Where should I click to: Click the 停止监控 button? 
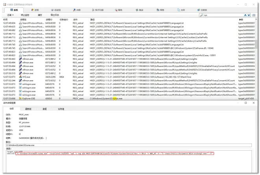(25, 15)
